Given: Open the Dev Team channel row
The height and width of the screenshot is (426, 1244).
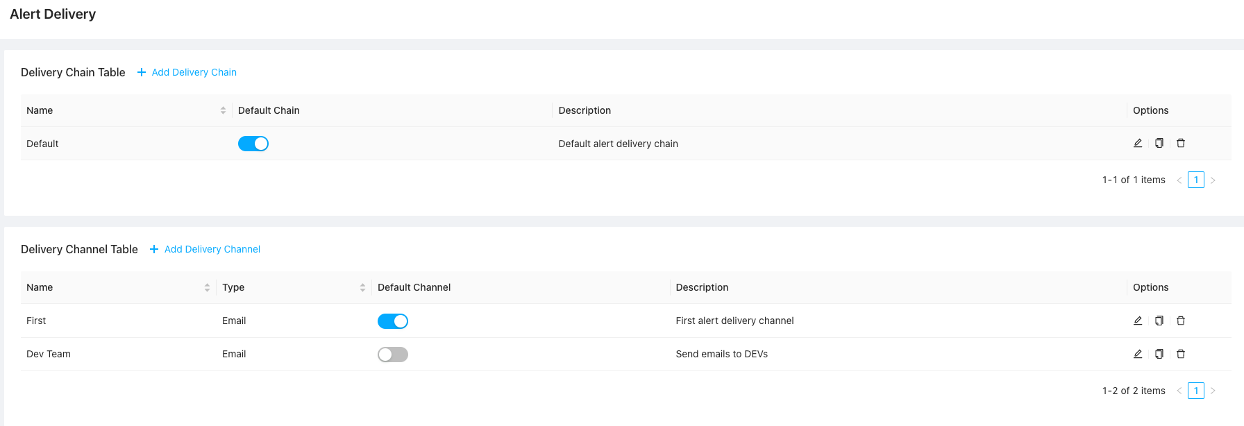Looking at the screenshot, I should 49,354.
